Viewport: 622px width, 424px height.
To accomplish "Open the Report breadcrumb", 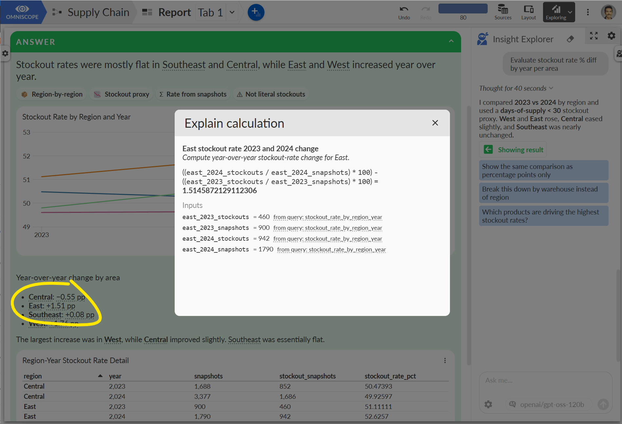I will click(174, 12).
